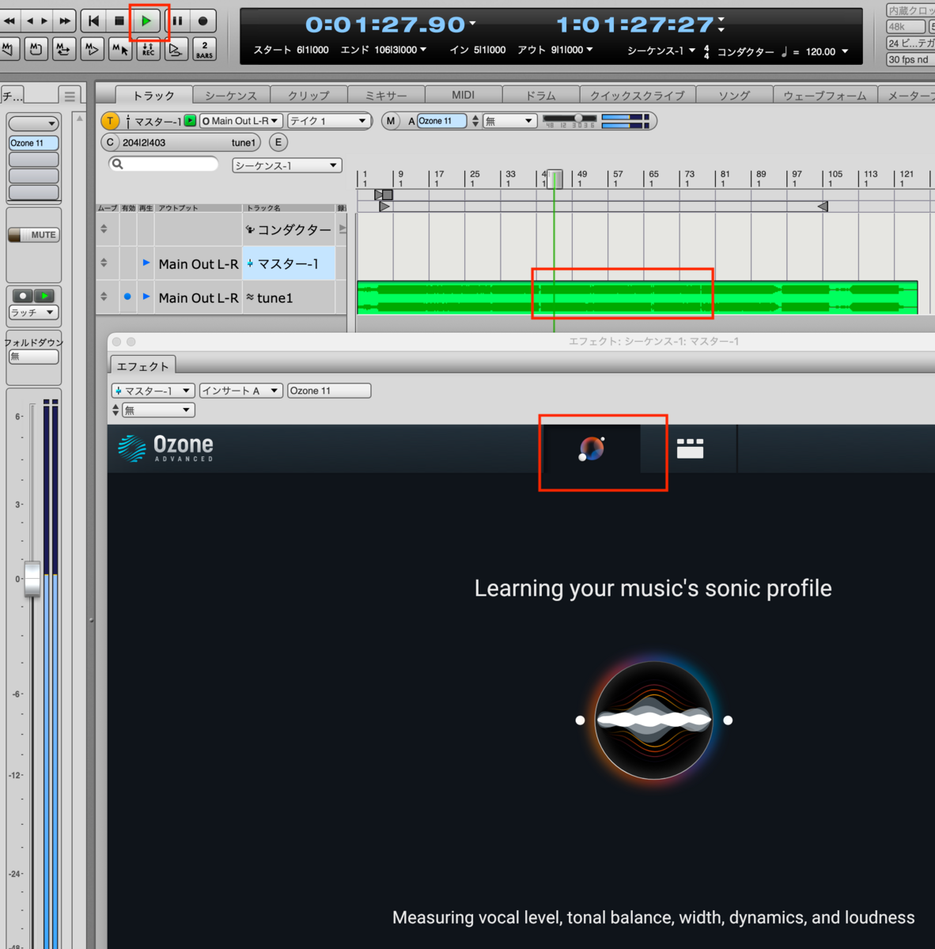
Task: Select the エフェクト tab in effect window
Action: (x=142, y=366)
